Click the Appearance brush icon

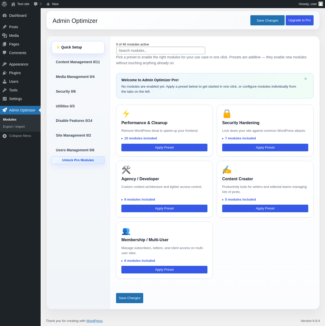click(5, 64)
